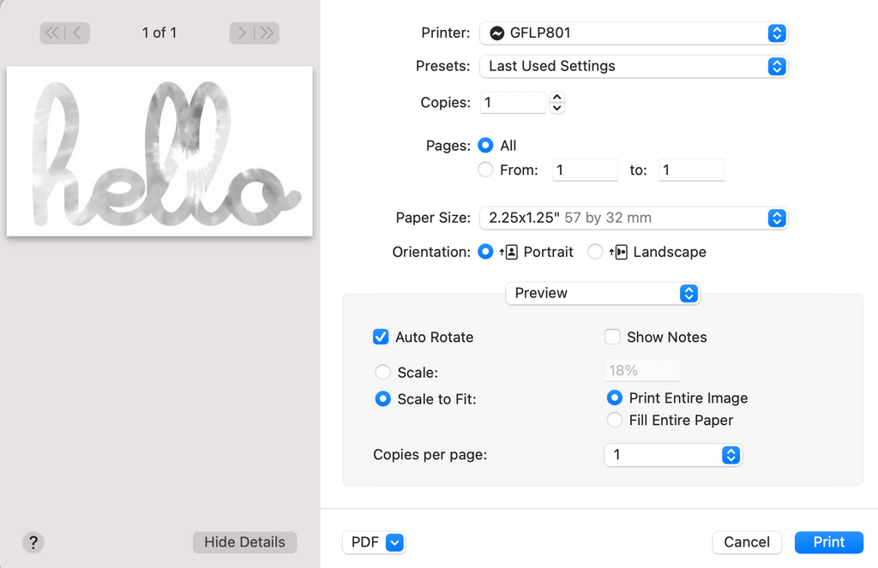Select the Portrait orientation icon
This screenshot has width=878, height=568.
point(511,252)
